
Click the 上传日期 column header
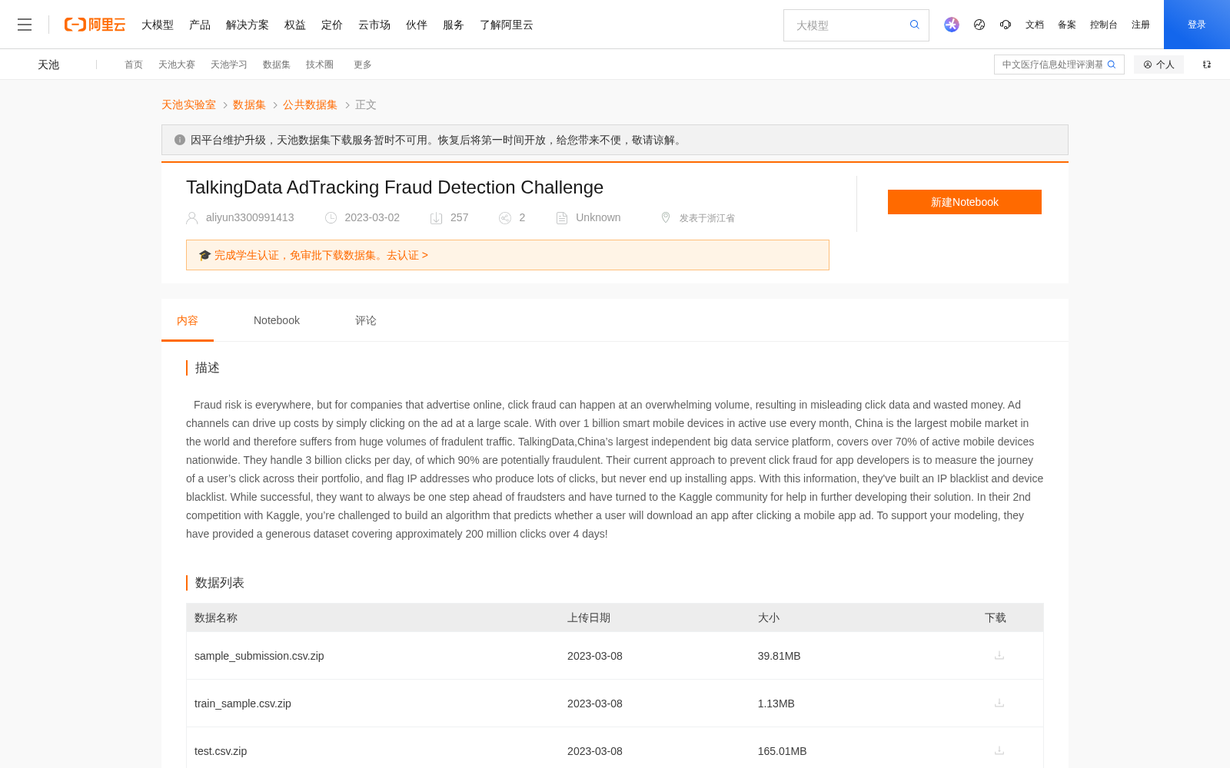(589, 617)
